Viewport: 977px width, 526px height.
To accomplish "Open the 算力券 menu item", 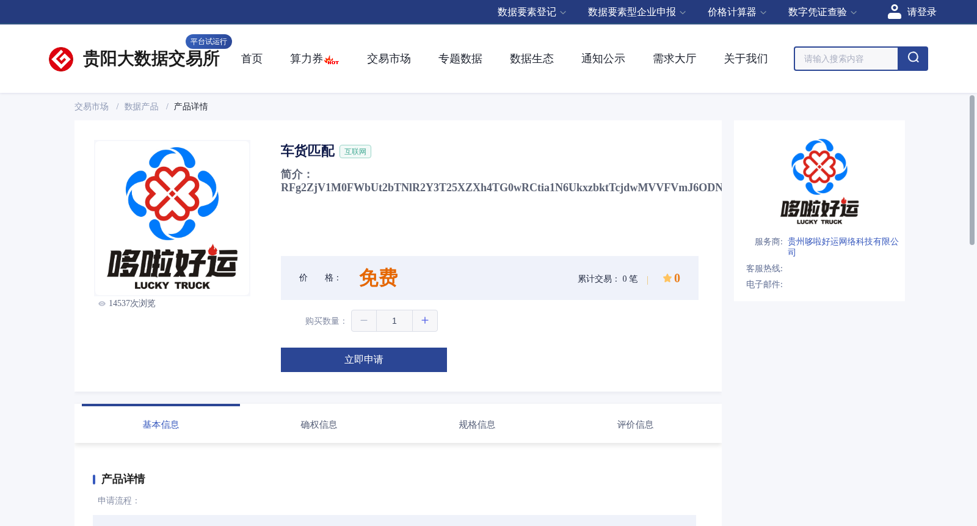I will click(307, 59).
